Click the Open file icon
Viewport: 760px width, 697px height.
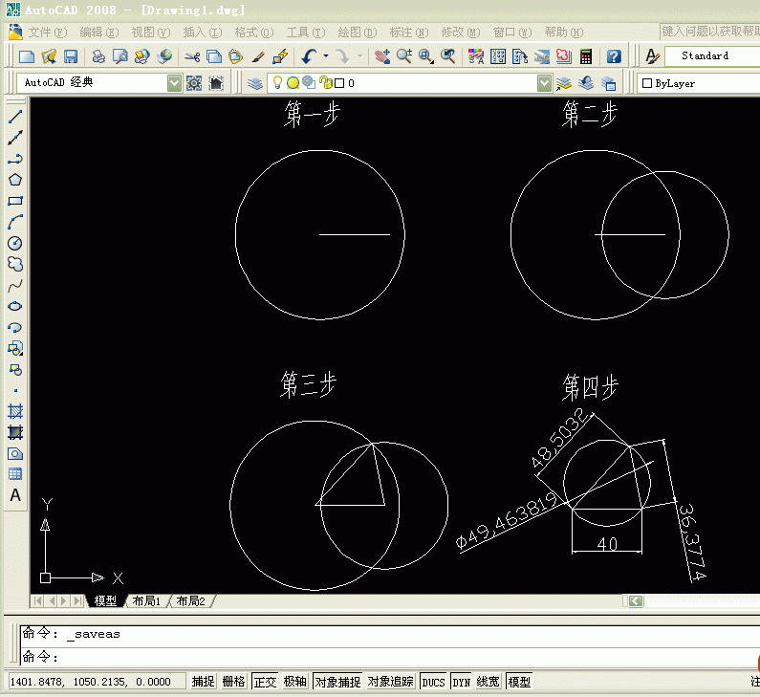pyautogui.click(x=49, y=56)
